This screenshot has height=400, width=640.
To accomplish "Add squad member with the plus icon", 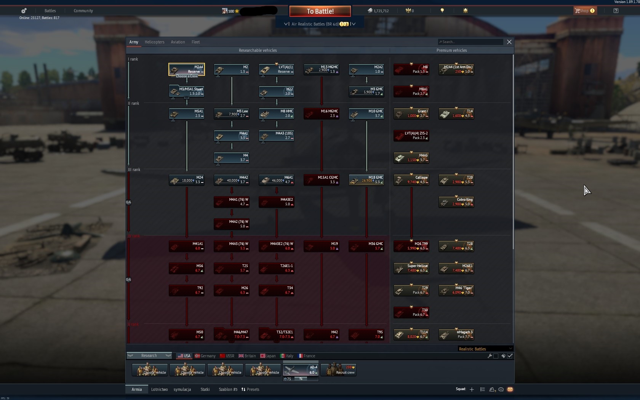I will coord(472,389).
